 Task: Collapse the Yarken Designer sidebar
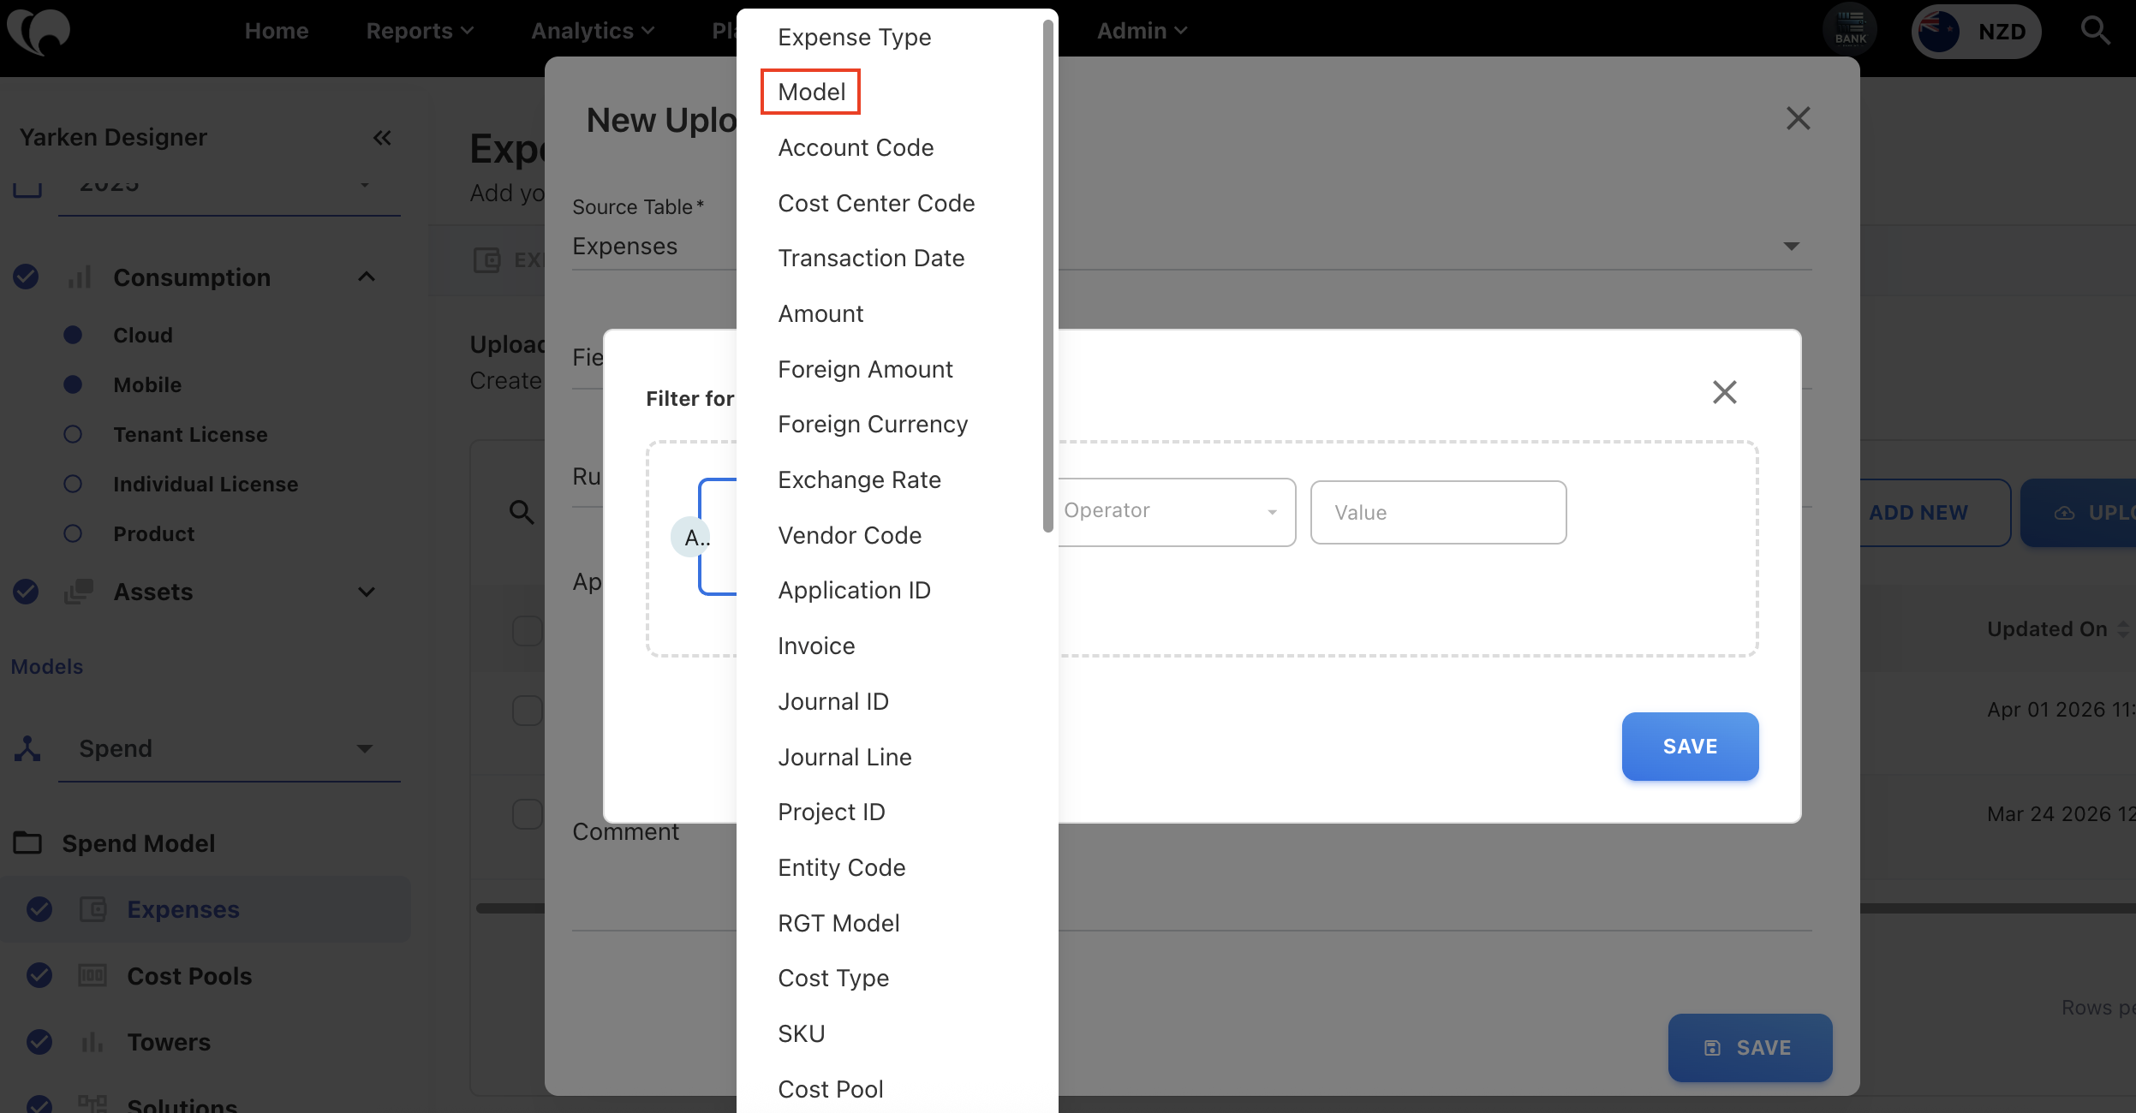point(382,138)
